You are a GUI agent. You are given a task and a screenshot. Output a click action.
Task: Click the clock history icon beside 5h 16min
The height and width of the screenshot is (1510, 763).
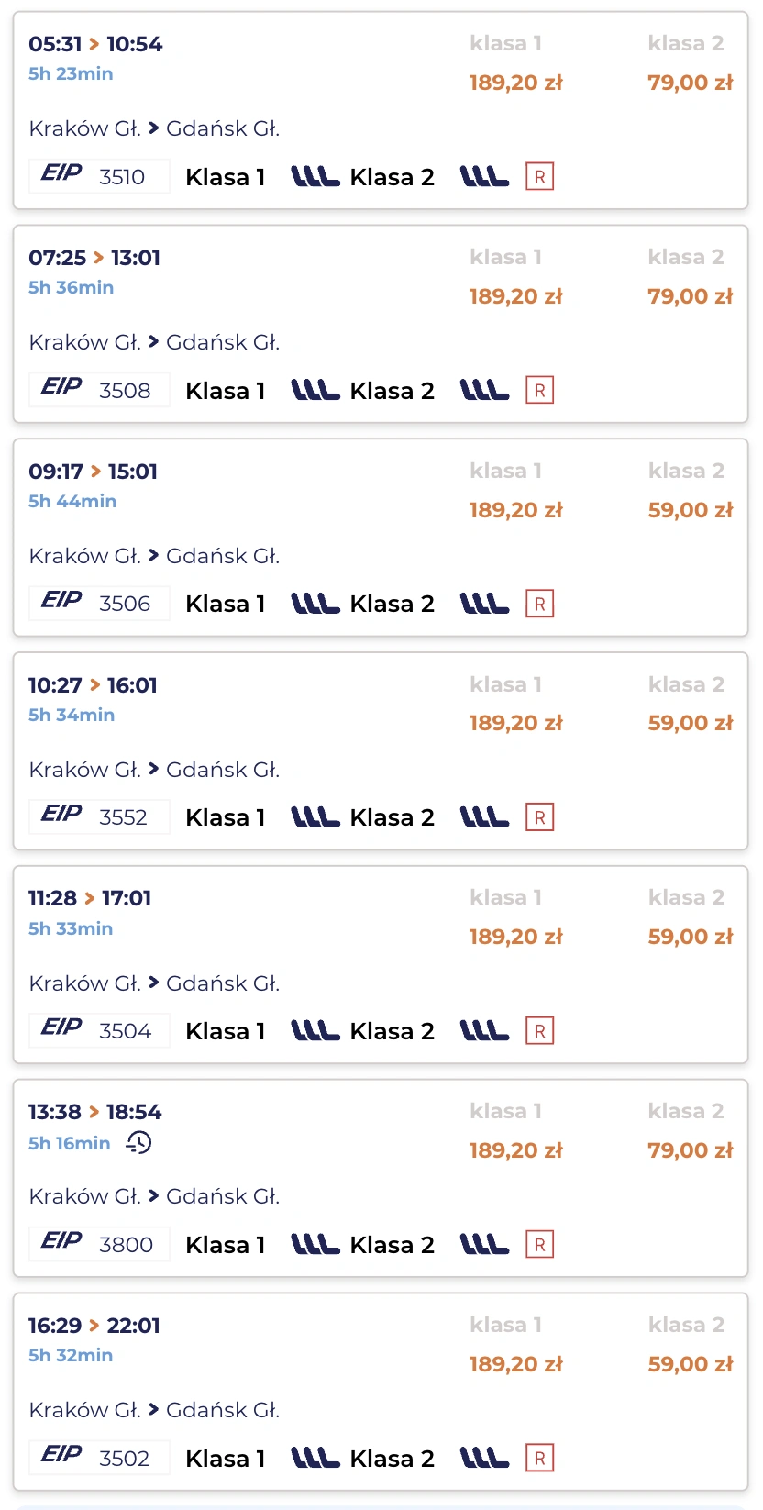click(x=139, y=1143)
